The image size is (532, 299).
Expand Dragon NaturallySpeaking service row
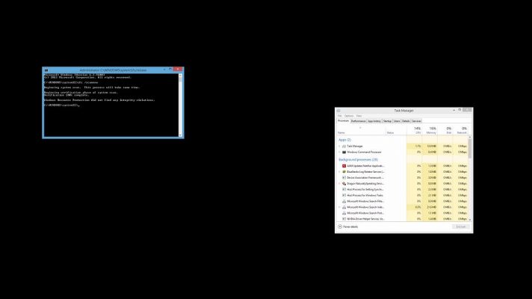(x=339, y=184)
